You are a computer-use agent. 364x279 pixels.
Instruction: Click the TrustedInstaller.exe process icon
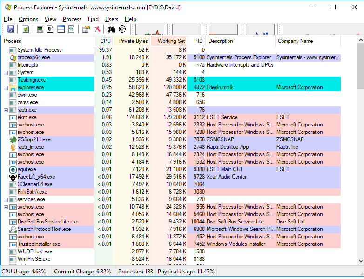(13, 244)
